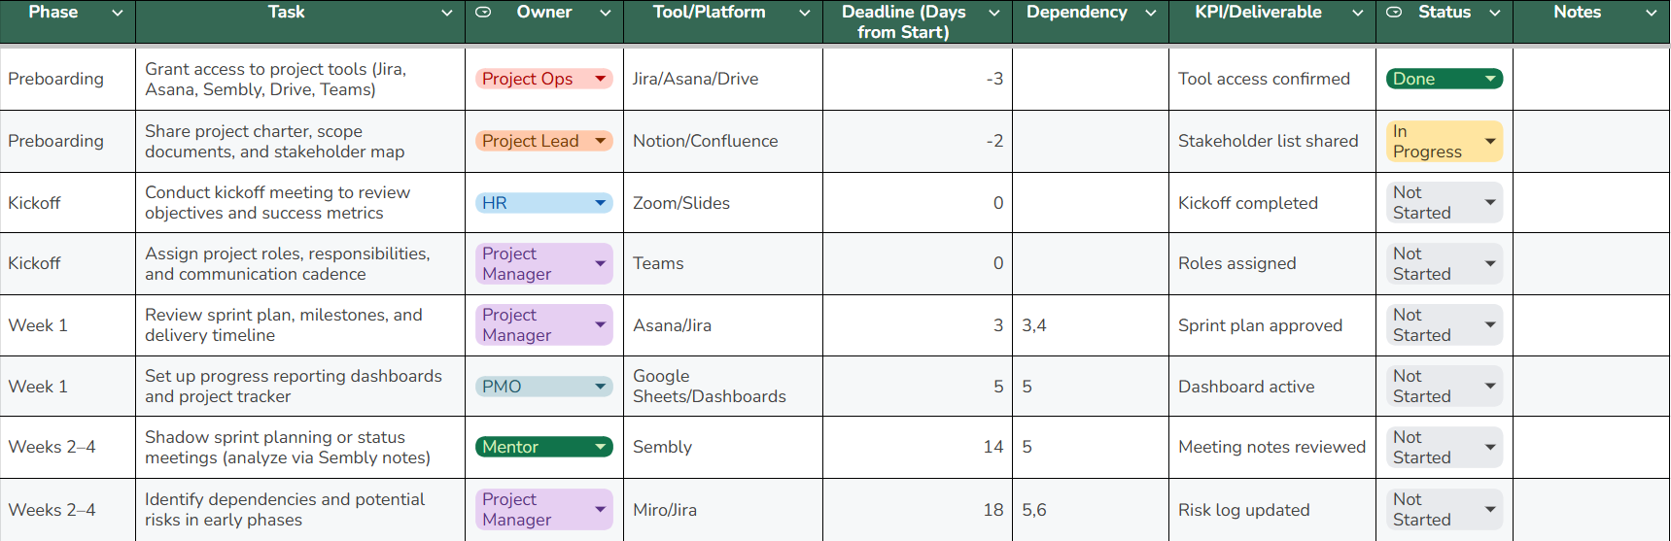Open the Phase column filter arrow
This screenshot has width=1671, height=541.
tap(118, 13)
